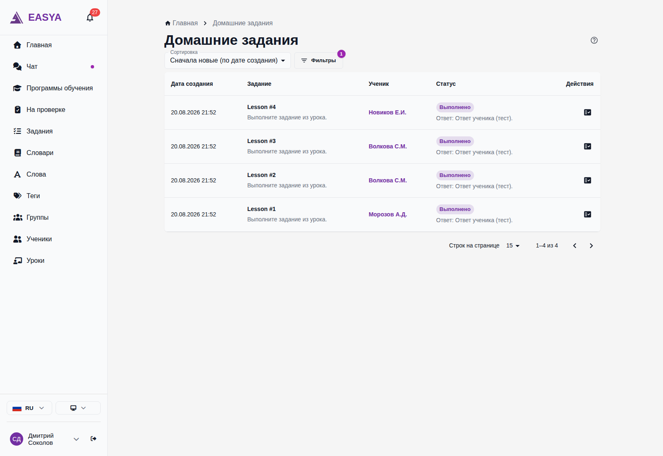Click the СД user avatar
663x456 pixels.
click(17, 439)
